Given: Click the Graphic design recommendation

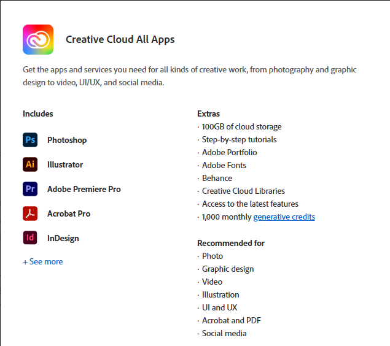Looking at the screenshot, I should click(228, 269).
